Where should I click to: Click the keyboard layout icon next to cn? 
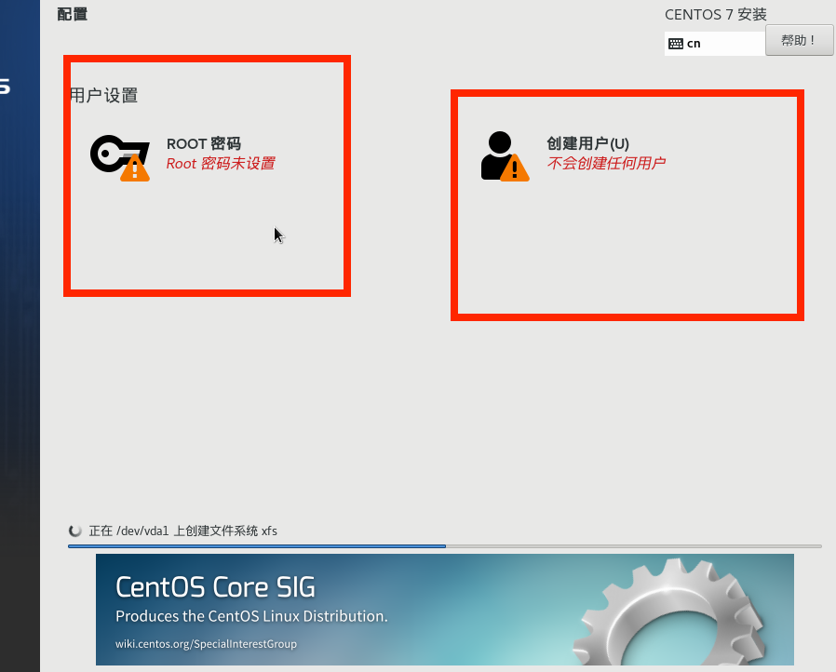click(676, 44)
